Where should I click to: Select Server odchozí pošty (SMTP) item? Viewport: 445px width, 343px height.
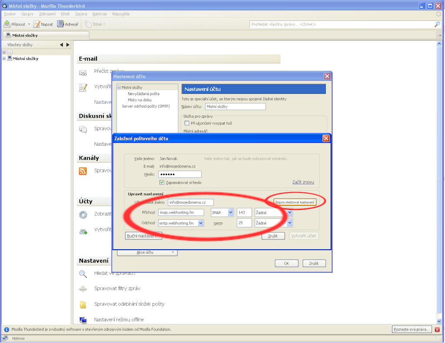[x=146, y=106]
